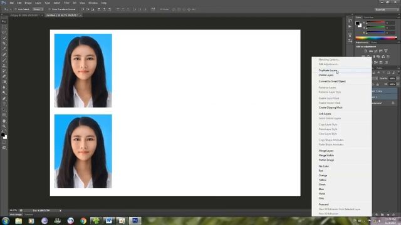Open the Auto-Select Group dropdown
The image size is (401, 225).
[x=38, y=9]
